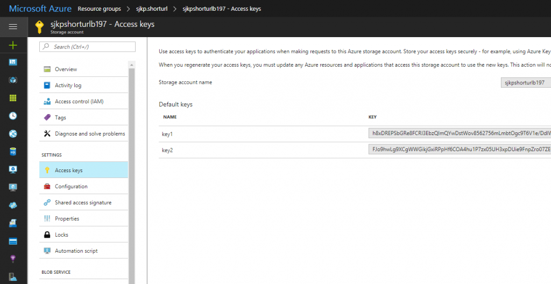Open Recent clock icon in sidebar
This screenshot has height=284, width=551.
tap(13, 116)
